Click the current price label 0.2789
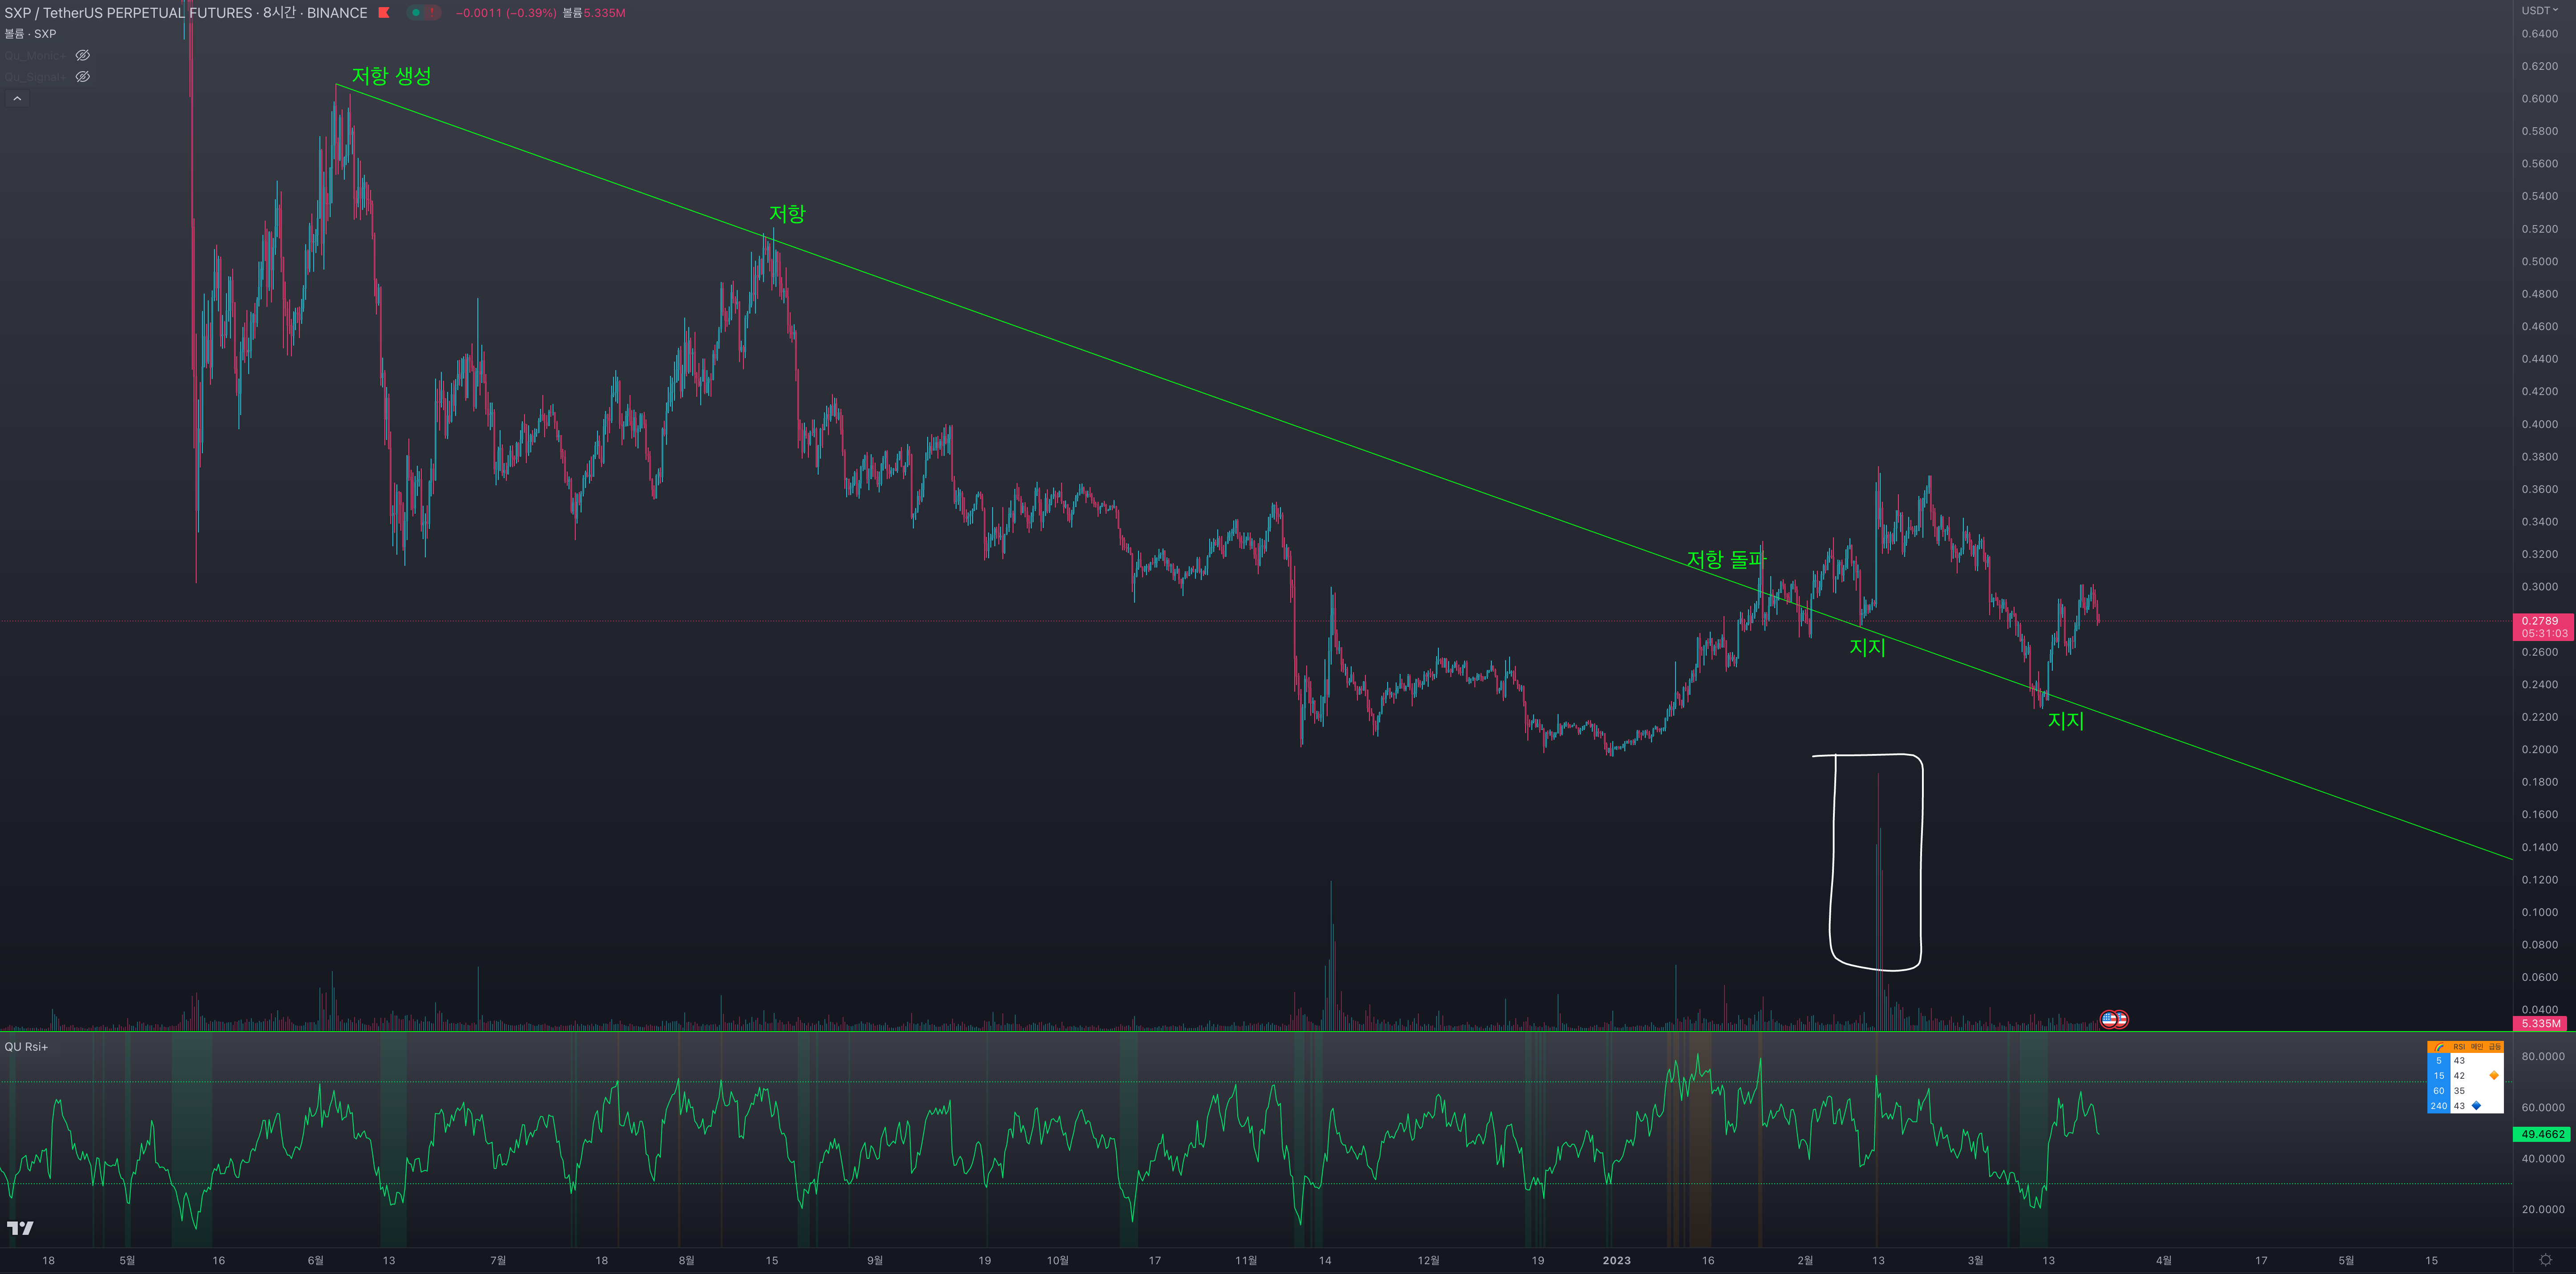2576x1274 pixels. tap(2540, 621)
